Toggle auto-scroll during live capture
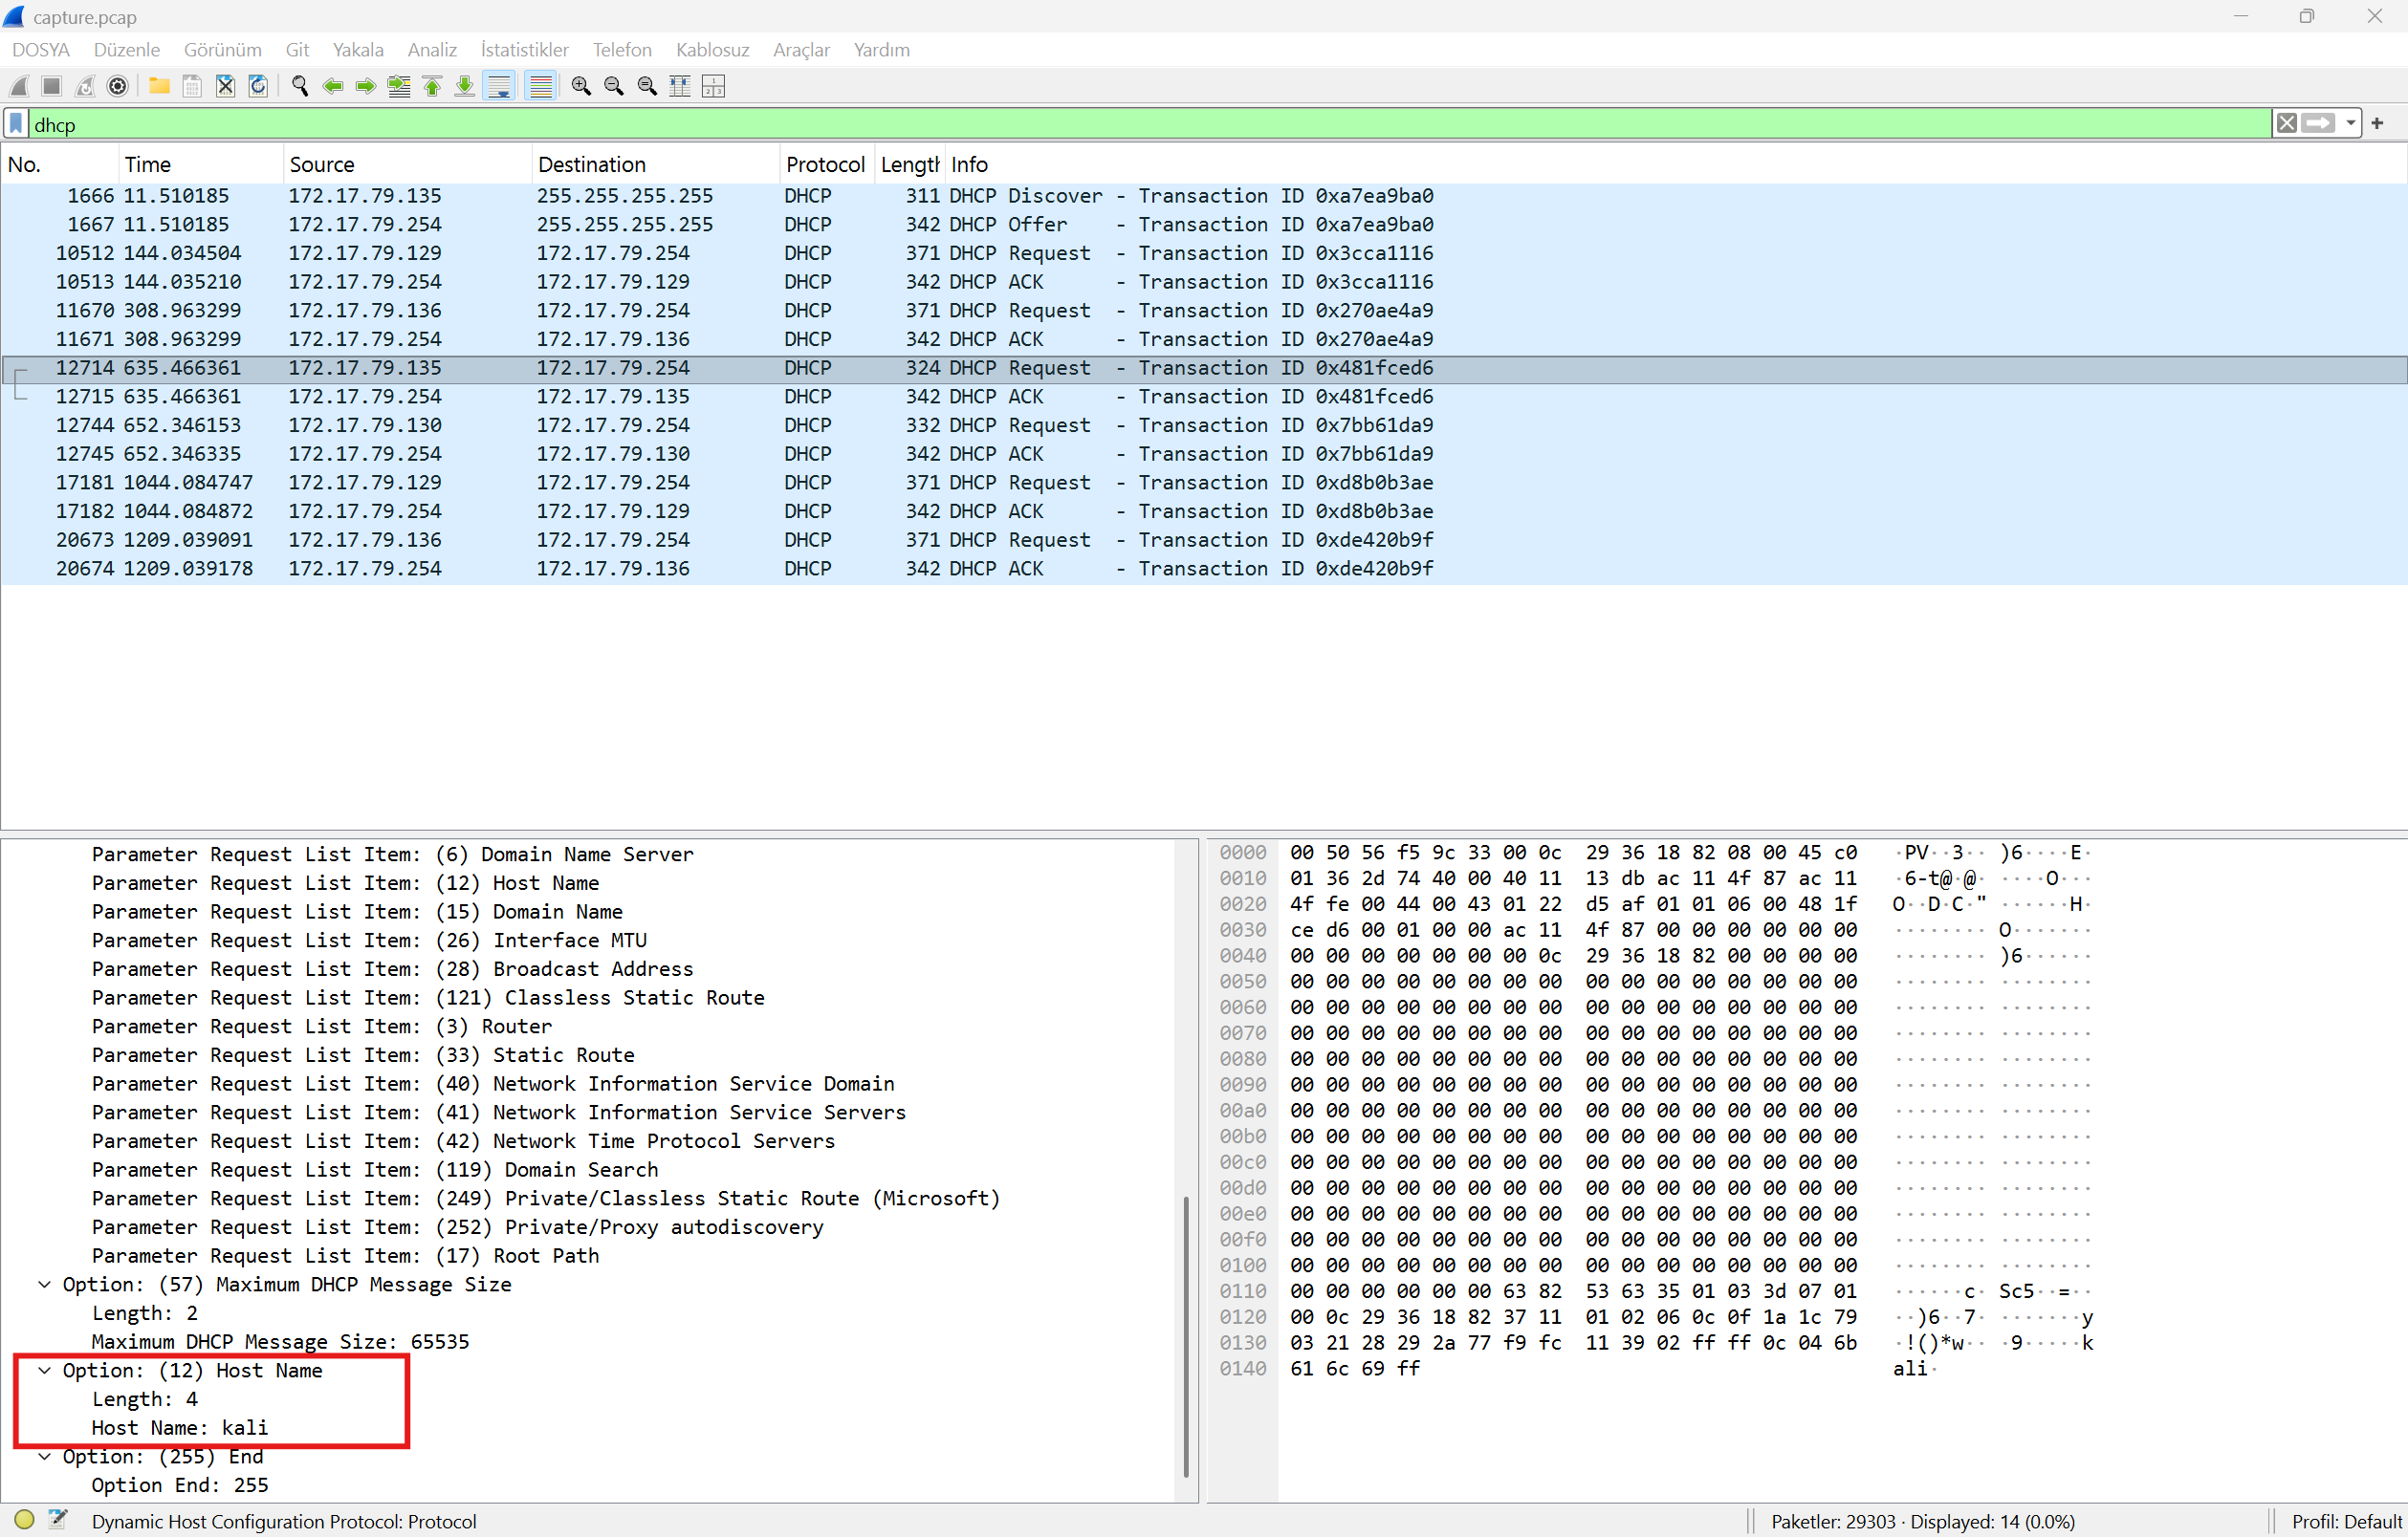This screenshot has width=2408, height=1537. [x=498, y=86]
